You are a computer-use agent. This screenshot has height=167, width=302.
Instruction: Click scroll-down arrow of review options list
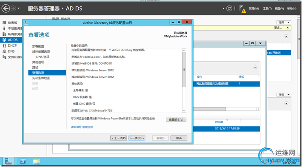tap(184, 110)
